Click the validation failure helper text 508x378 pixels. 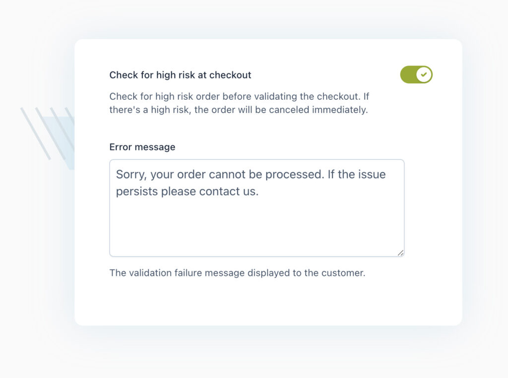click(237, 273)
